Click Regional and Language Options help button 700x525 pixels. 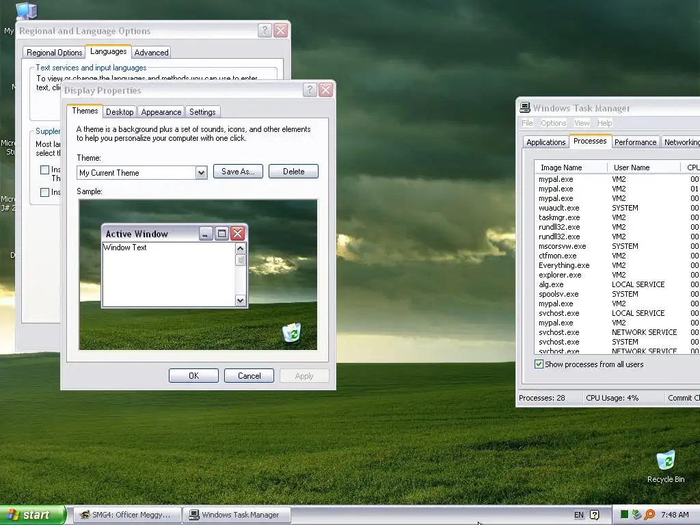[x=265, y=30]
